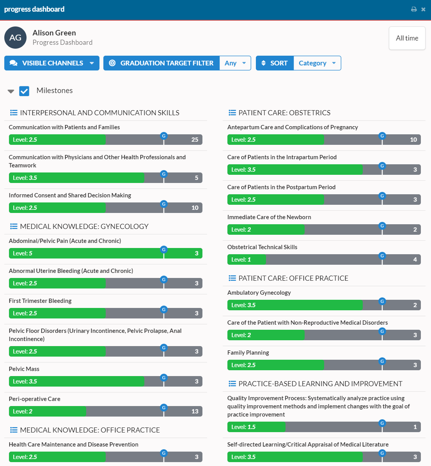
Task: Collapse the Milestones section triangle
Action: coord(11,91)
